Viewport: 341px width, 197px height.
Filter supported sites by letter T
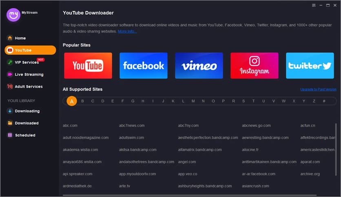tap(253, 101)
